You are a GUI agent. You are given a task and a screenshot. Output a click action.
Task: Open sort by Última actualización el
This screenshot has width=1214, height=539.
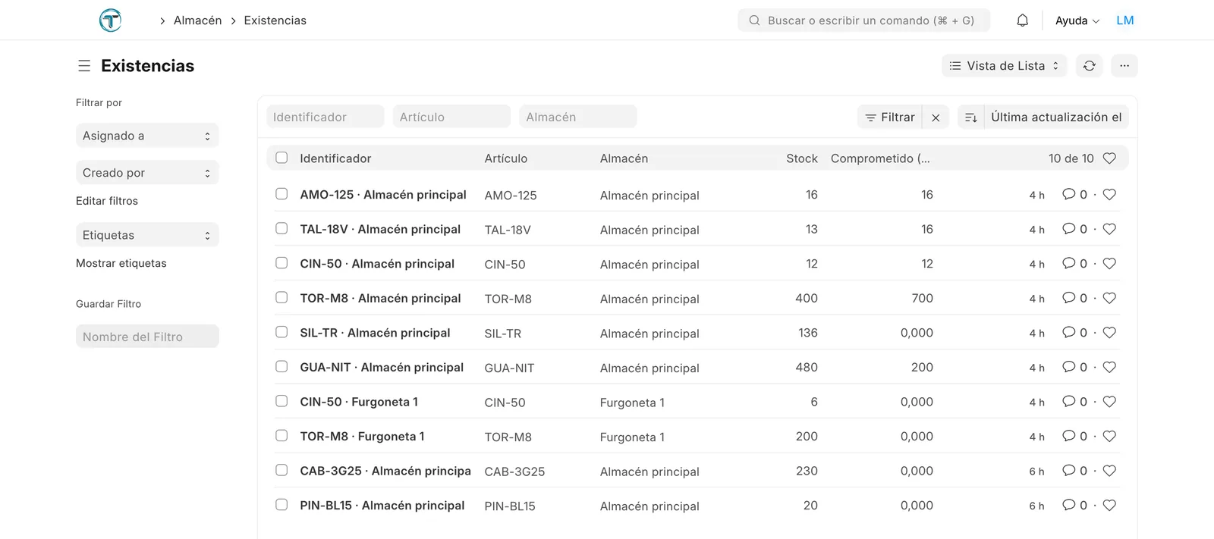point(1056,118)
